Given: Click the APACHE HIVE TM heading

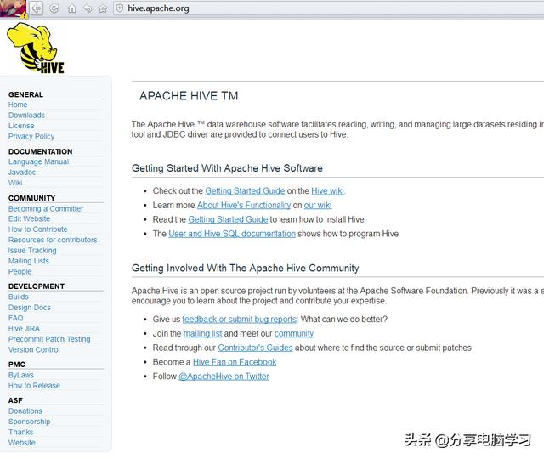Looking at the screenshot, I should click(x=189, y=96).
